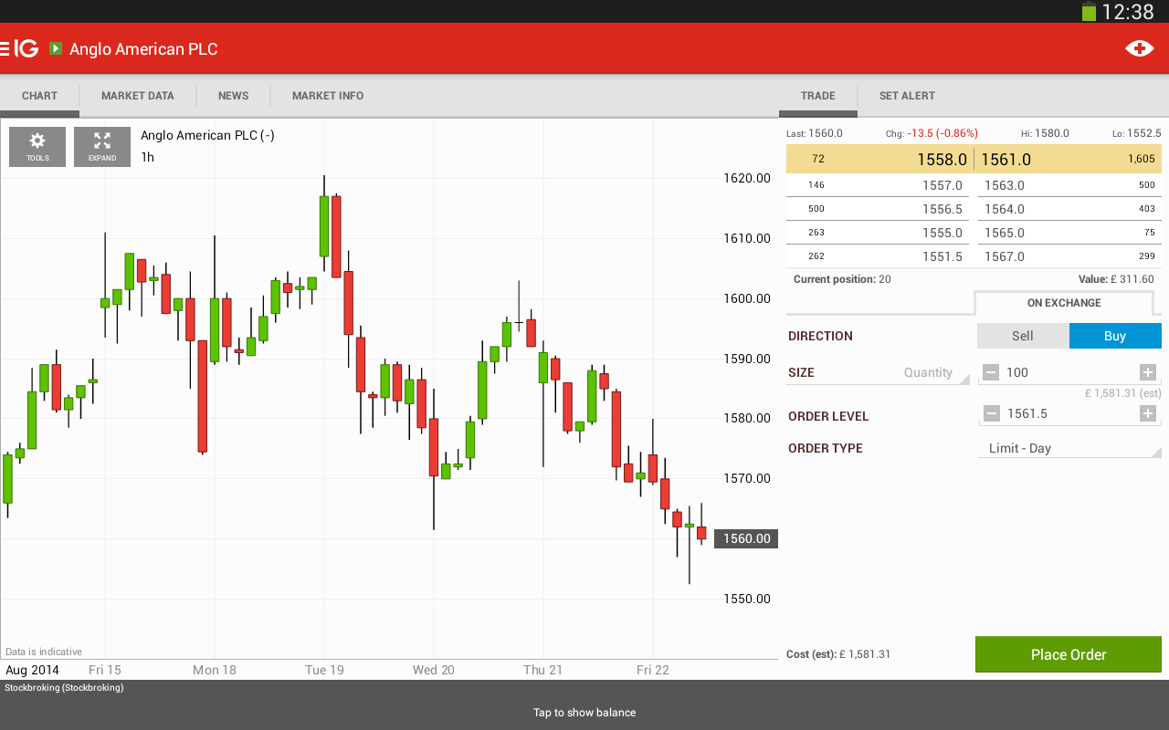Switch to the News tab

[233, 96]
